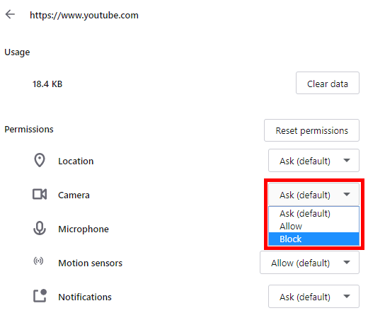This screenshot has width=368, height=313.
Task: Click the 18.4 KB usage text
Action: (47, 84)
